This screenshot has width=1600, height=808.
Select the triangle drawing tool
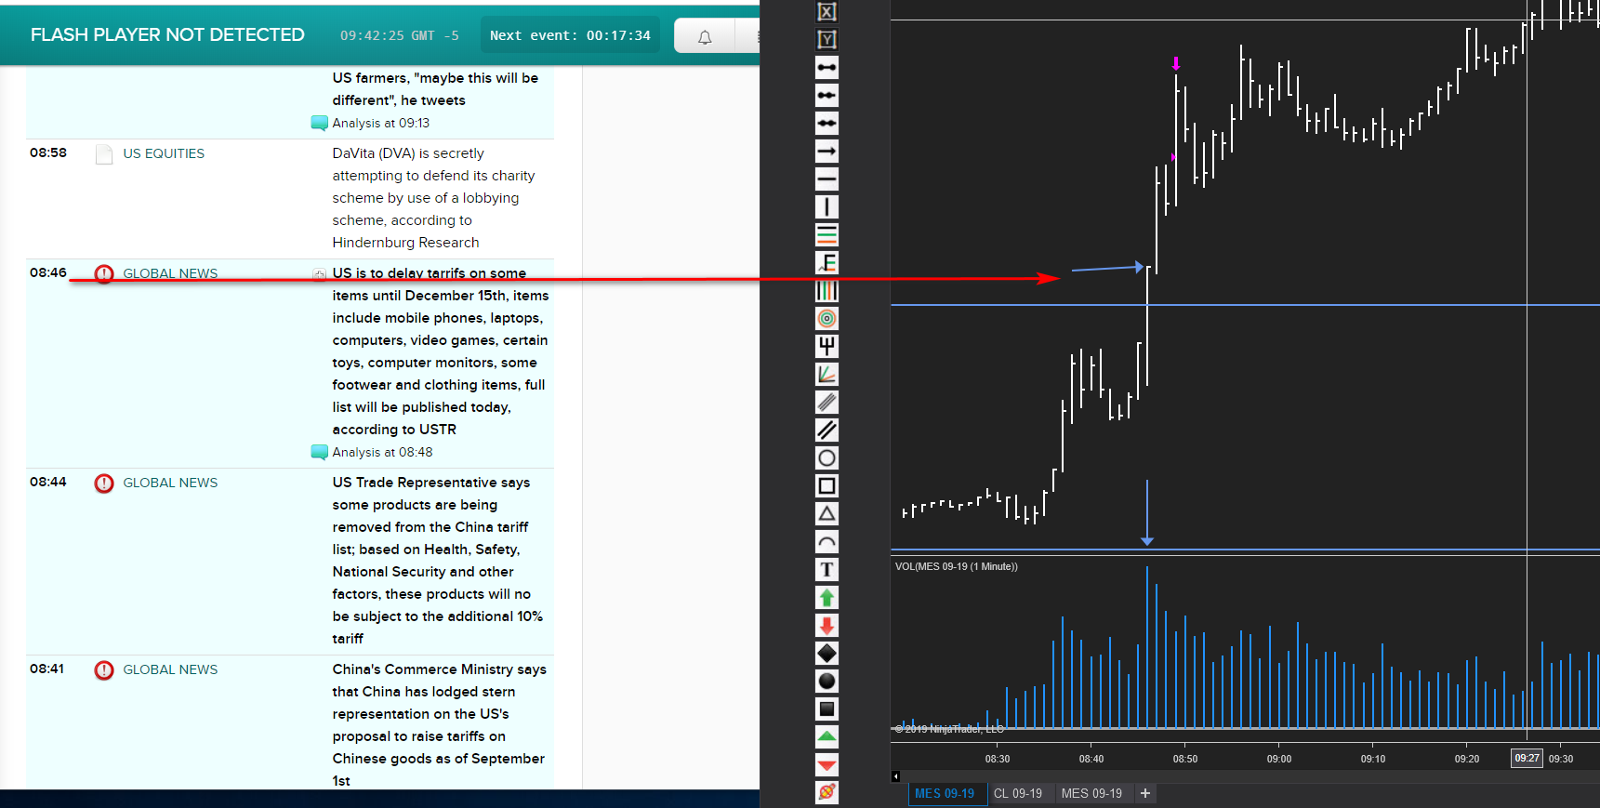coord(826,513)
